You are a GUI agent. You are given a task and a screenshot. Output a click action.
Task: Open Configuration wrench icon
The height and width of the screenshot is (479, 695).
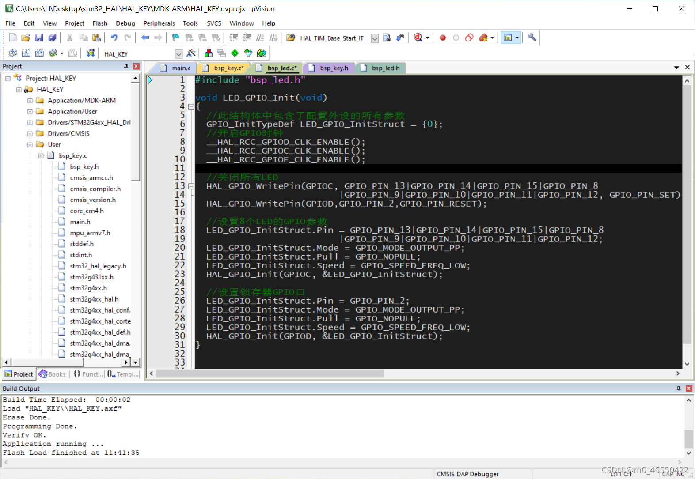(x=532, y=38)
